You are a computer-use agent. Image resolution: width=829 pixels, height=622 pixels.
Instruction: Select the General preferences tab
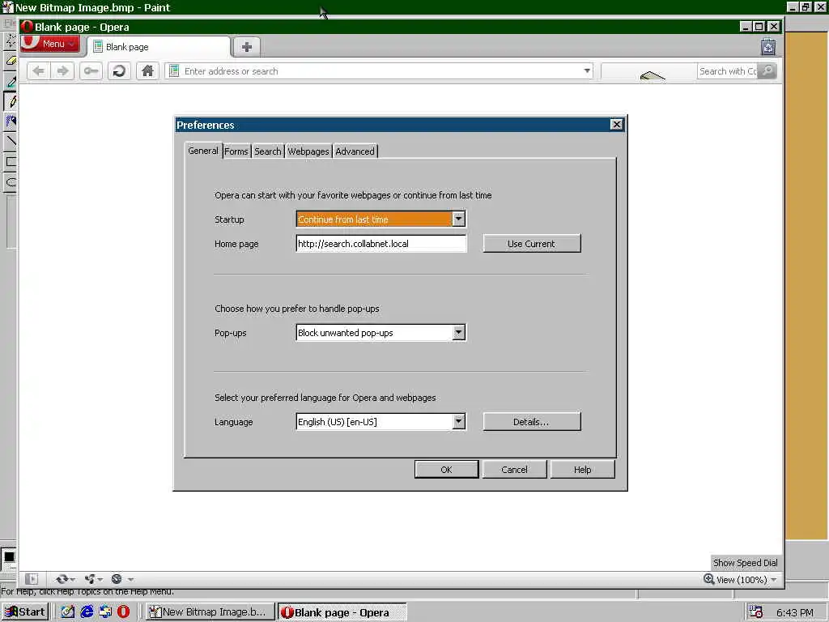point(203,151)
